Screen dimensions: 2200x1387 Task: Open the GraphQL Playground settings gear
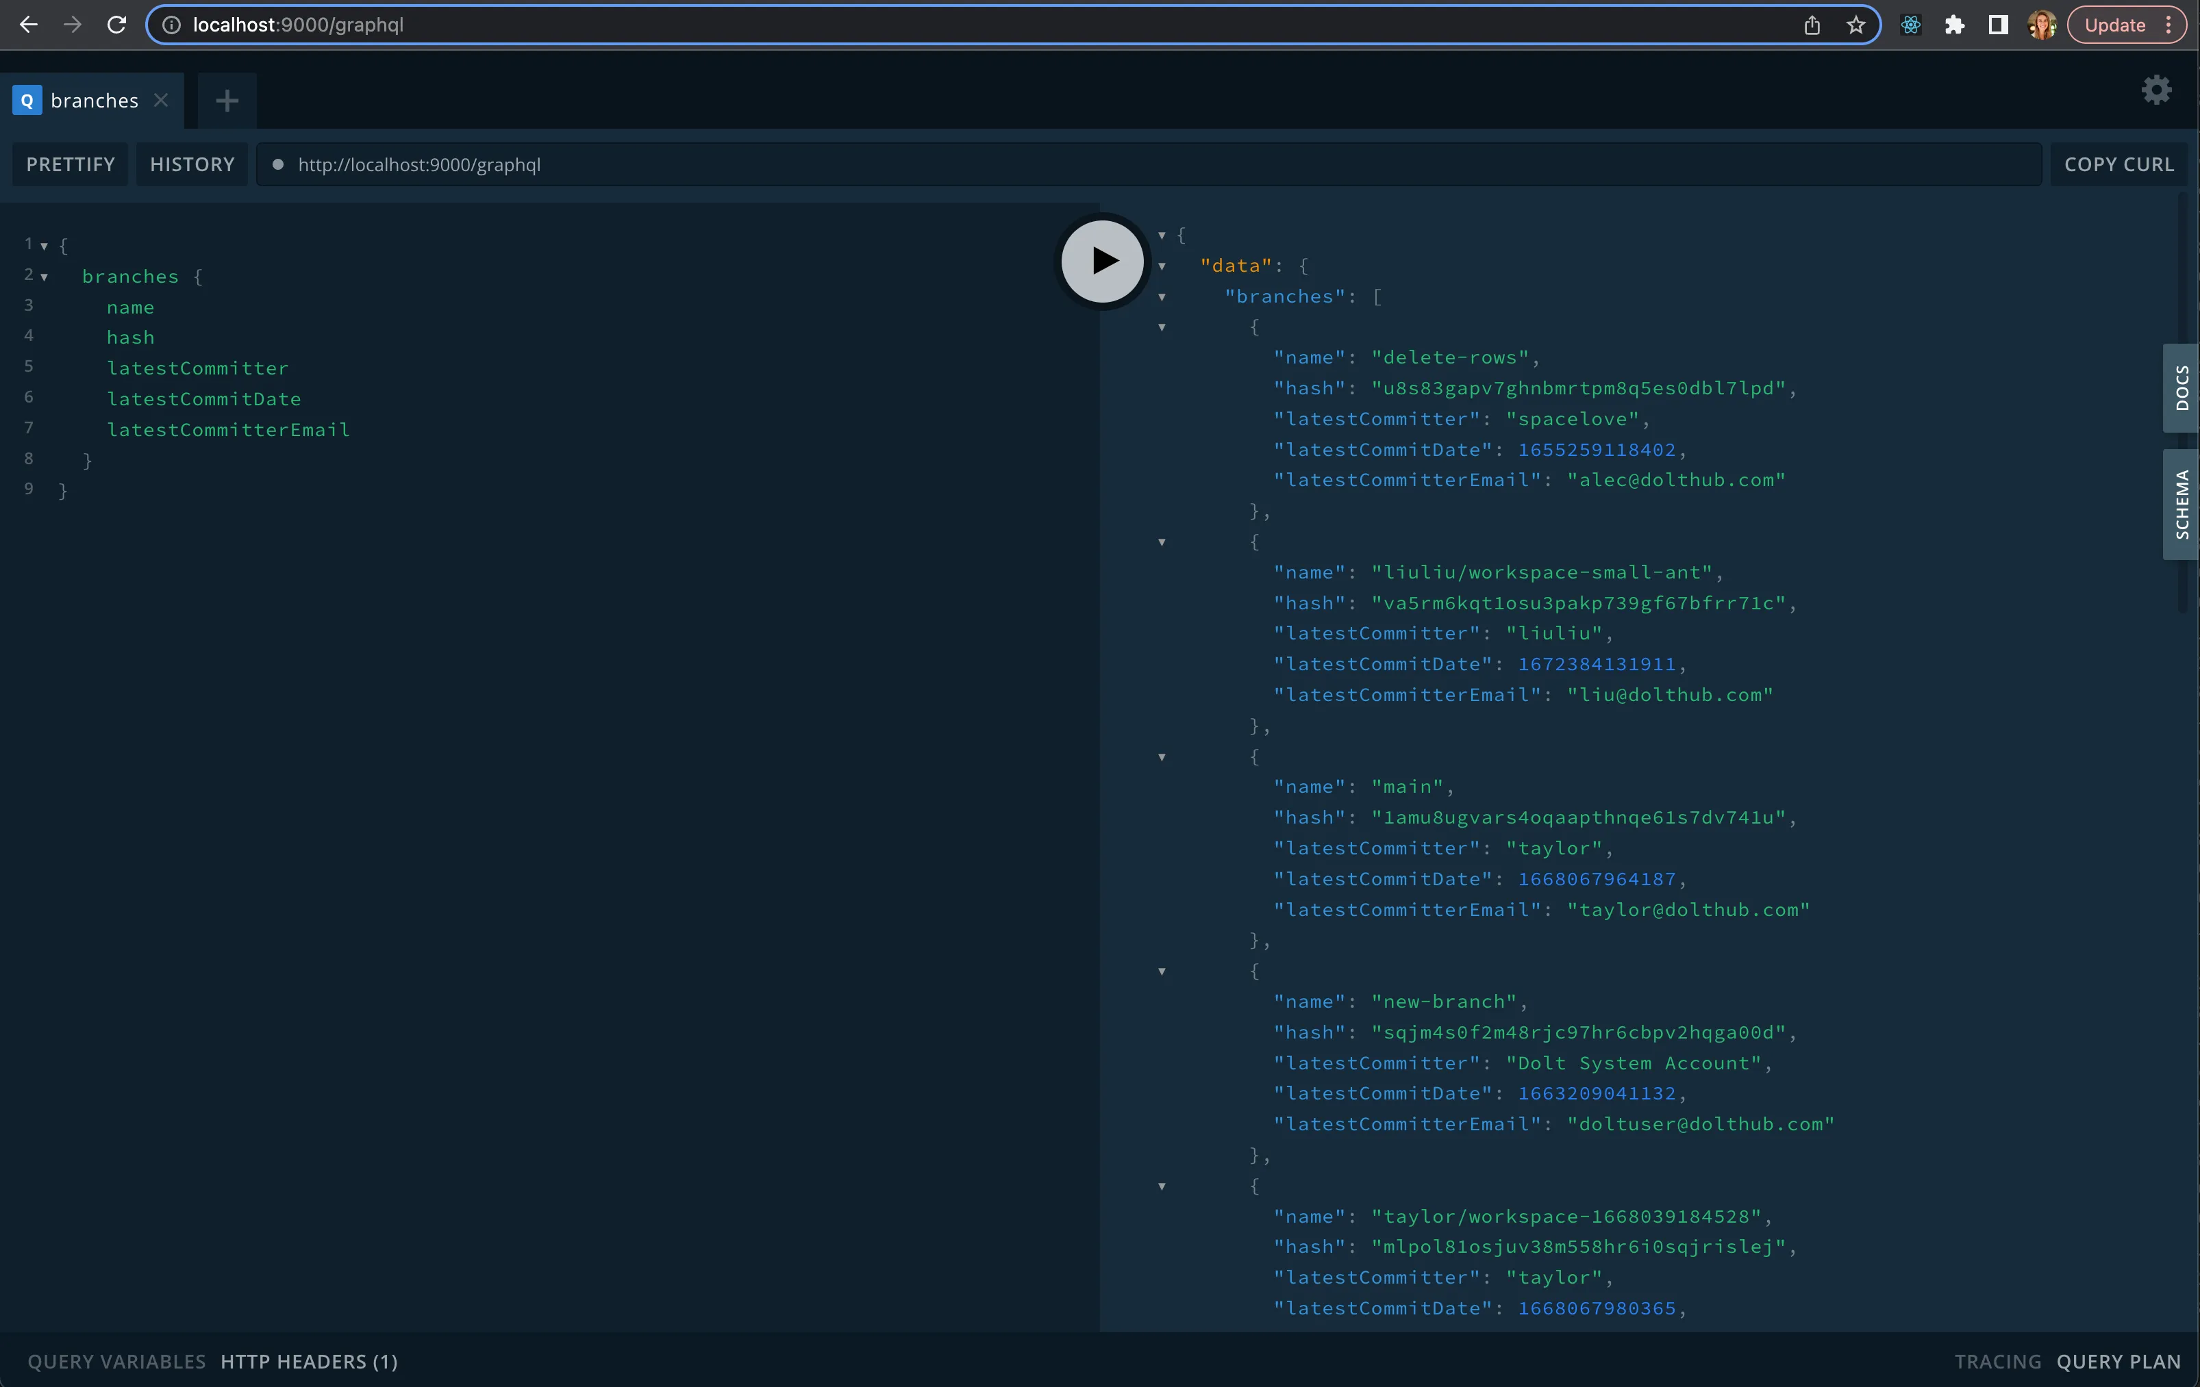[2156, 90]
